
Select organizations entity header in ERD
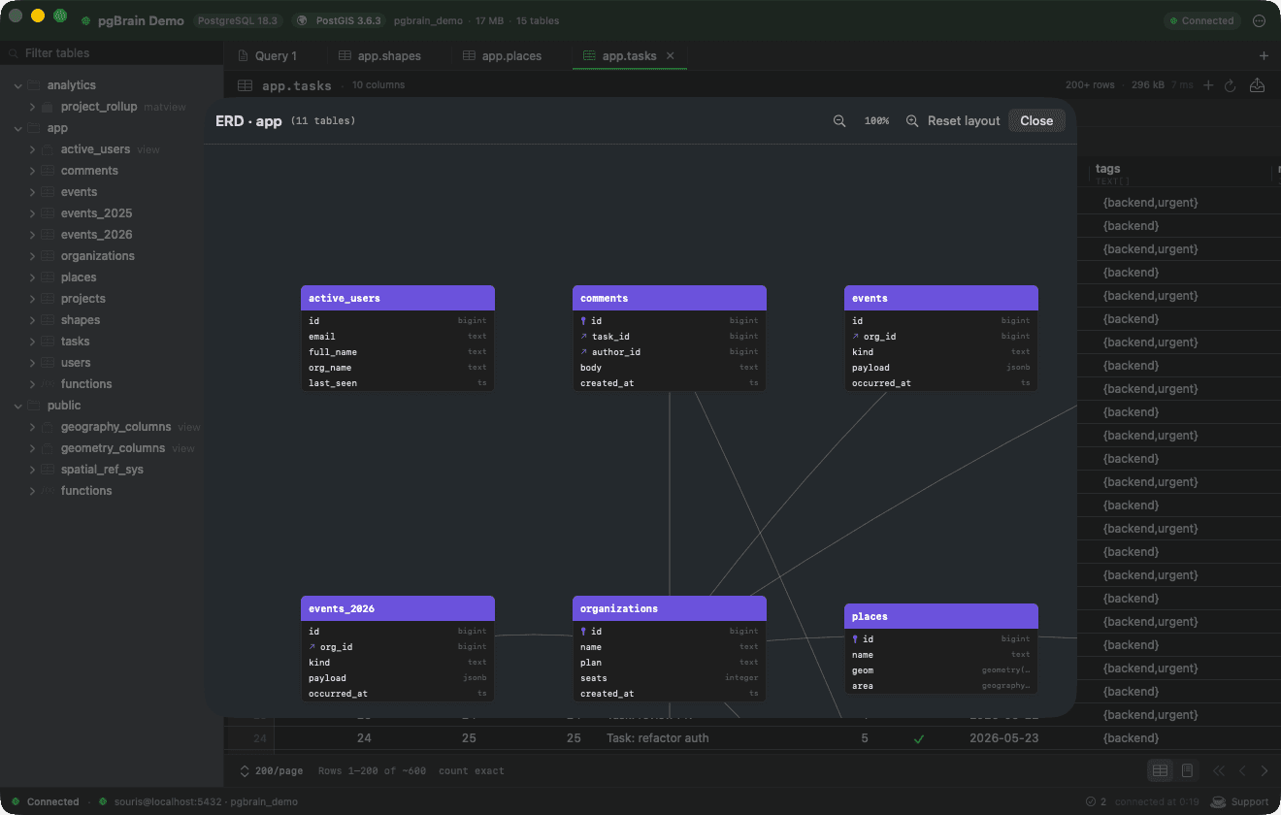tap(670, 608)
